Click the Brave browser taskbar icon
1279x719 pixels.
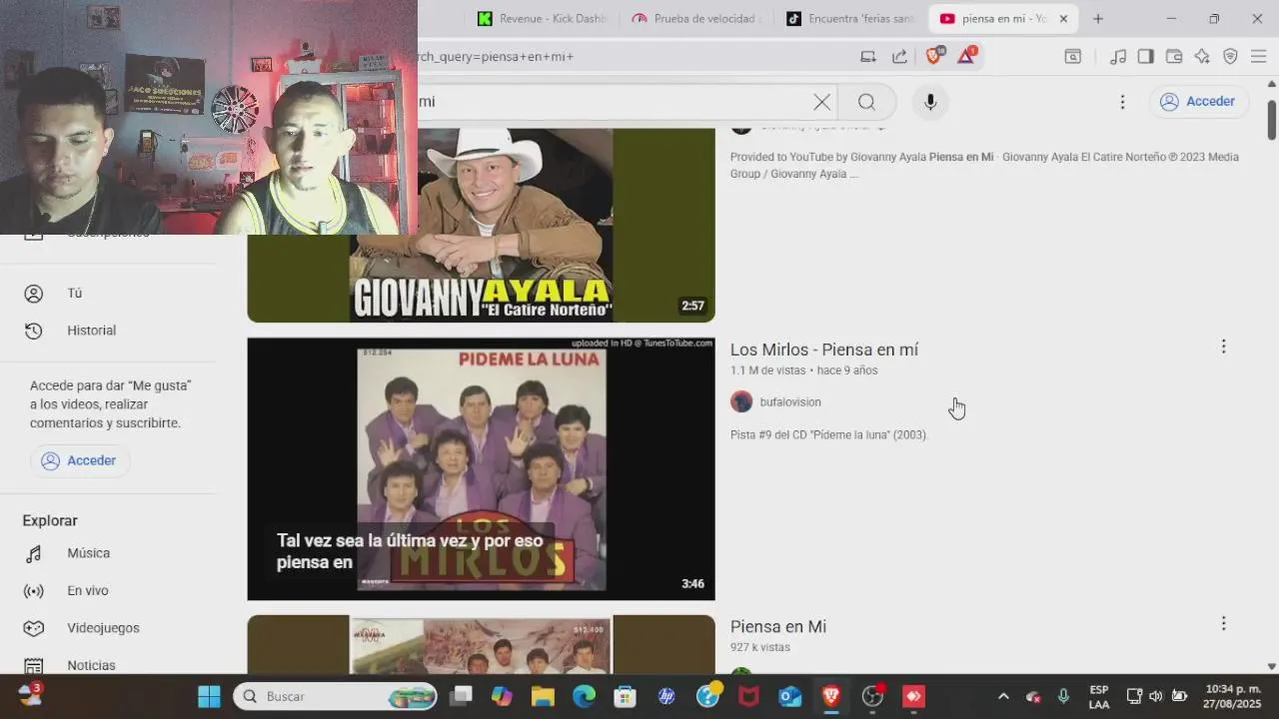coord(831,696)
